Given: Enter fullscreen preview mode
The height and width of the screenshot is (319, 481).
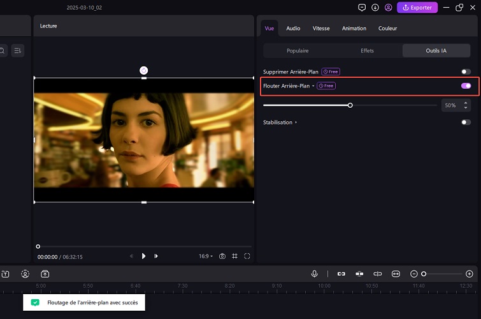Looking at the screenshot, I should (247, 256).
